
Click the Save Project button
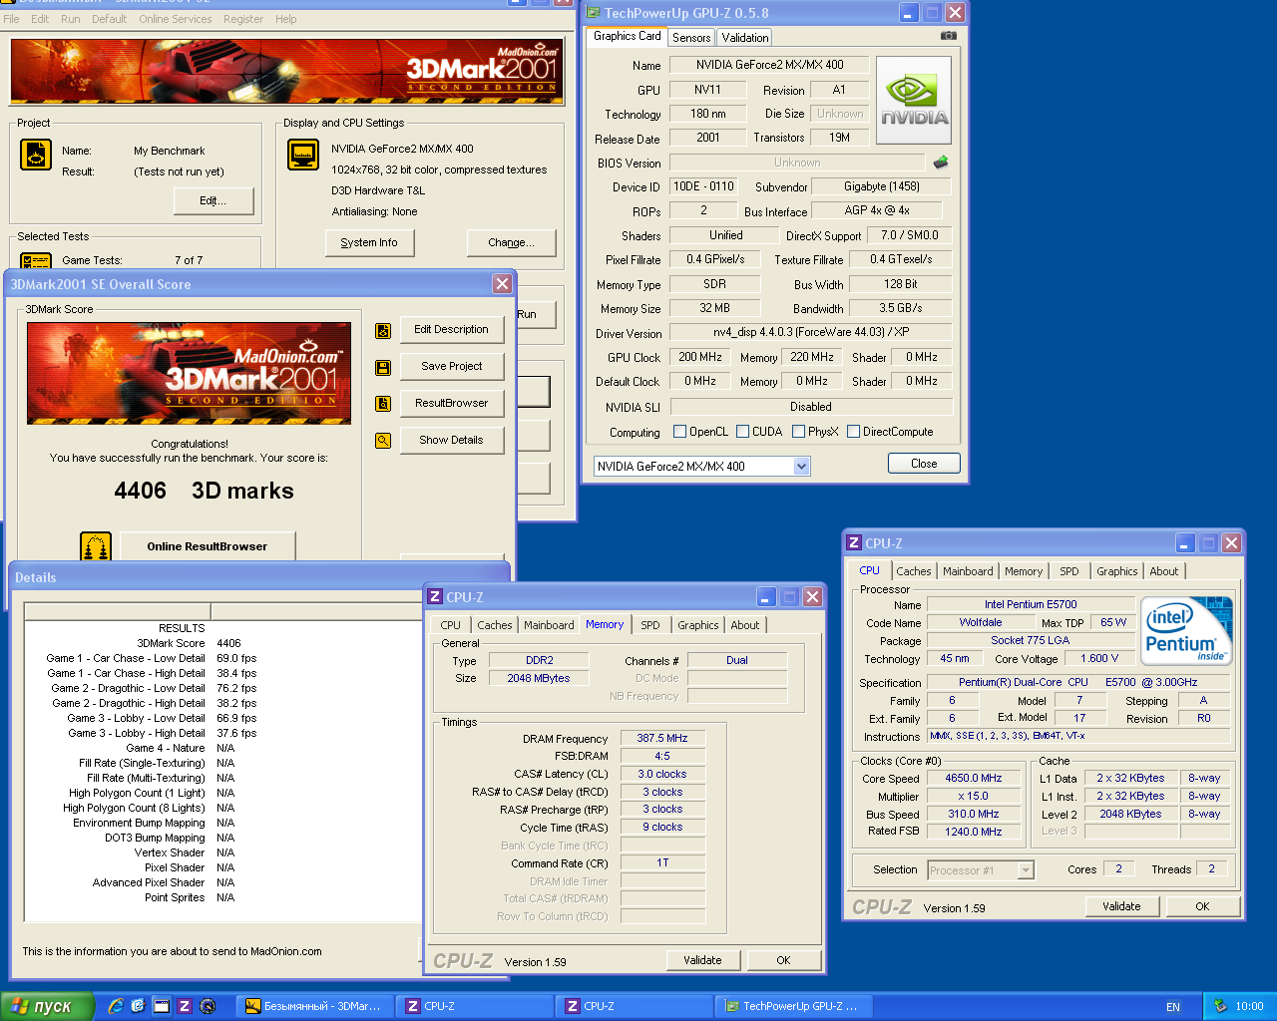(x=451, y=367)
